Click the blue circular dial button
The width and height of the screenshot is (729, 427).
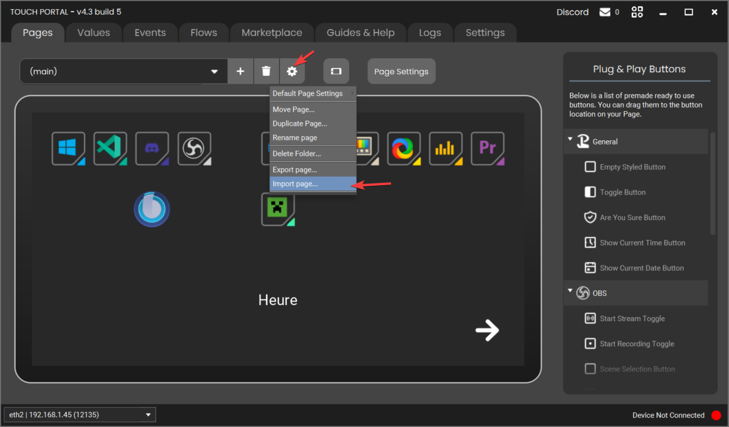[x=152, y=209]
